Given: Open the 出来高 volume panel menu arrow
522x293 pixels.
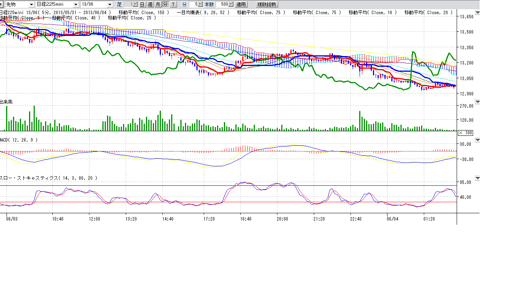Looking at the screenshot, I should click(477, 102).
